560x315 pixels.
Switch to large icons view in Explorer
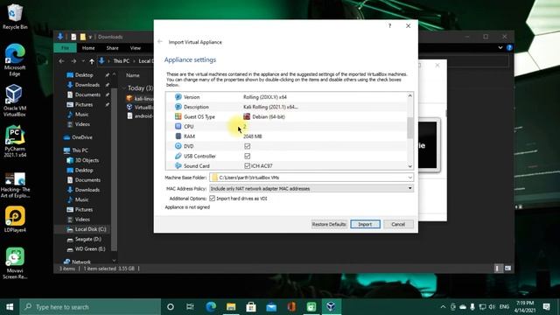[x=507, y=269]
